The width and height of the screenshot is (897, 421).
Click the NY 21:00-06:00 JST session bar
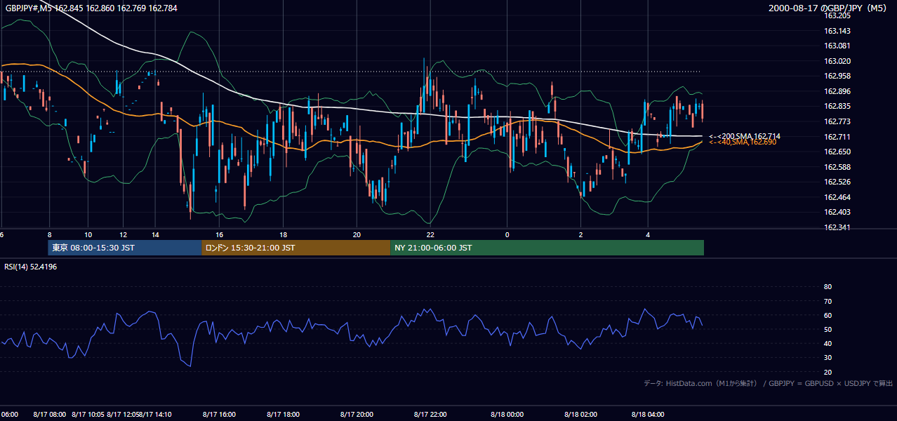click(547, 248)
